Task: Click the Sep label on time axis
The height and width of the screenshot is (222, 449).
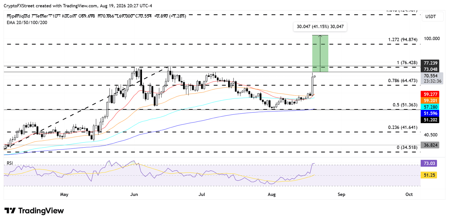Action: tap(341, 195)
